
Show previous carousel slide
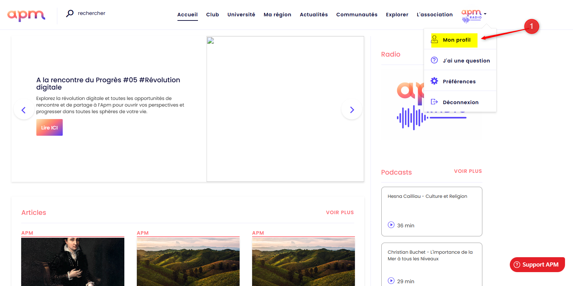[24, 110]
